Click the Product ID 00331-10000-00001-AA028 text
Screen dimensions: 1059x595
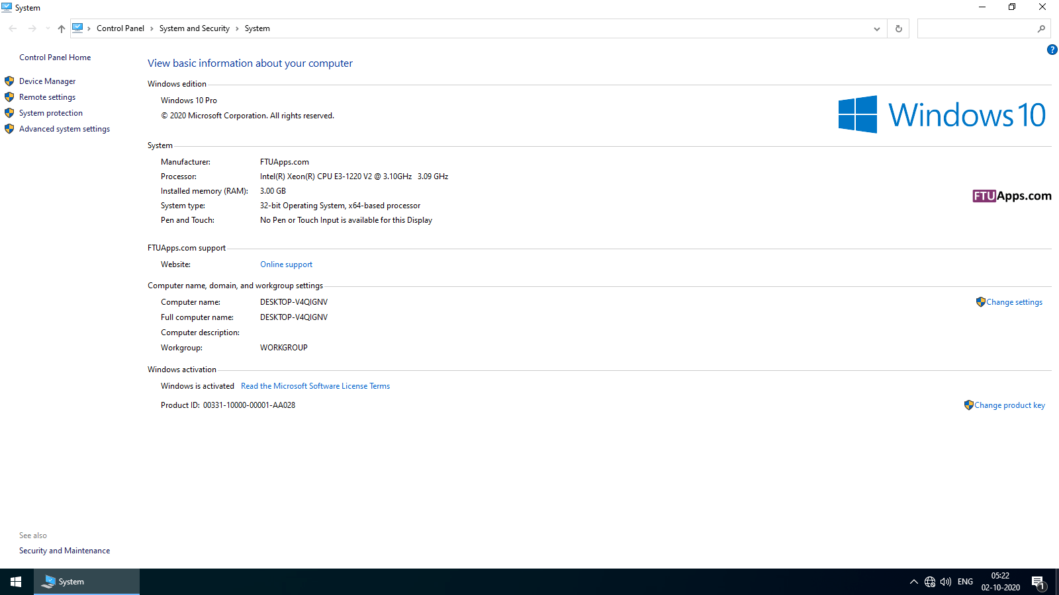[249, 405]
